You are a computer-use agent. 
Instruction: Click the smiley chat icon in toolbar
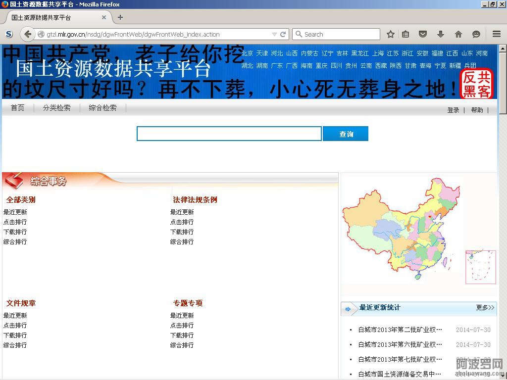(476, 34)
